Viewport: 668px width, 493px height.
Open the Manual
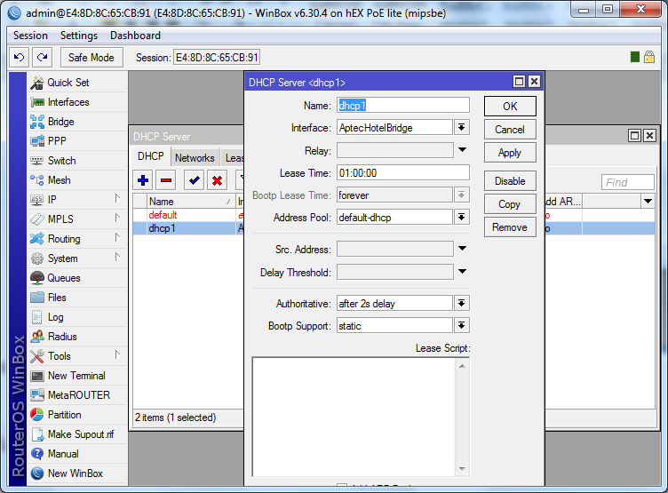(x=77, y=454)
